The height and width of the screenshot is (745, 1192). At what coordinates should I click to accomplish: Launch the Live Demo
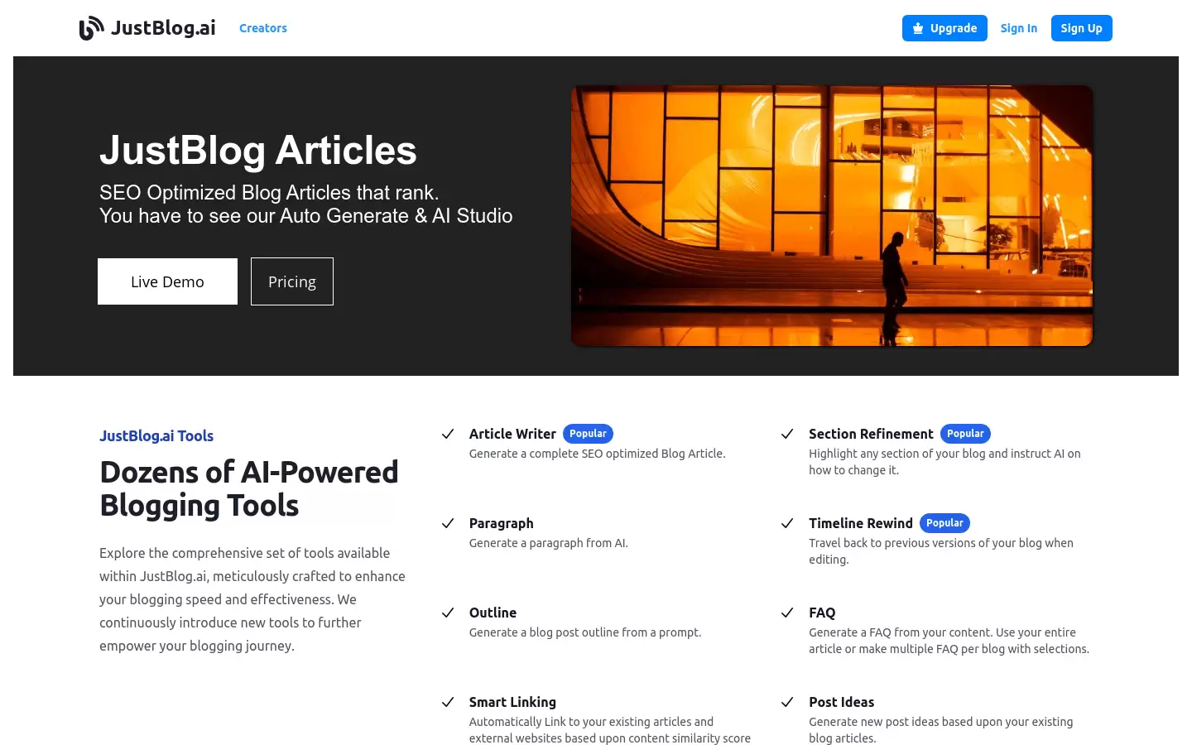pos(167,281)
